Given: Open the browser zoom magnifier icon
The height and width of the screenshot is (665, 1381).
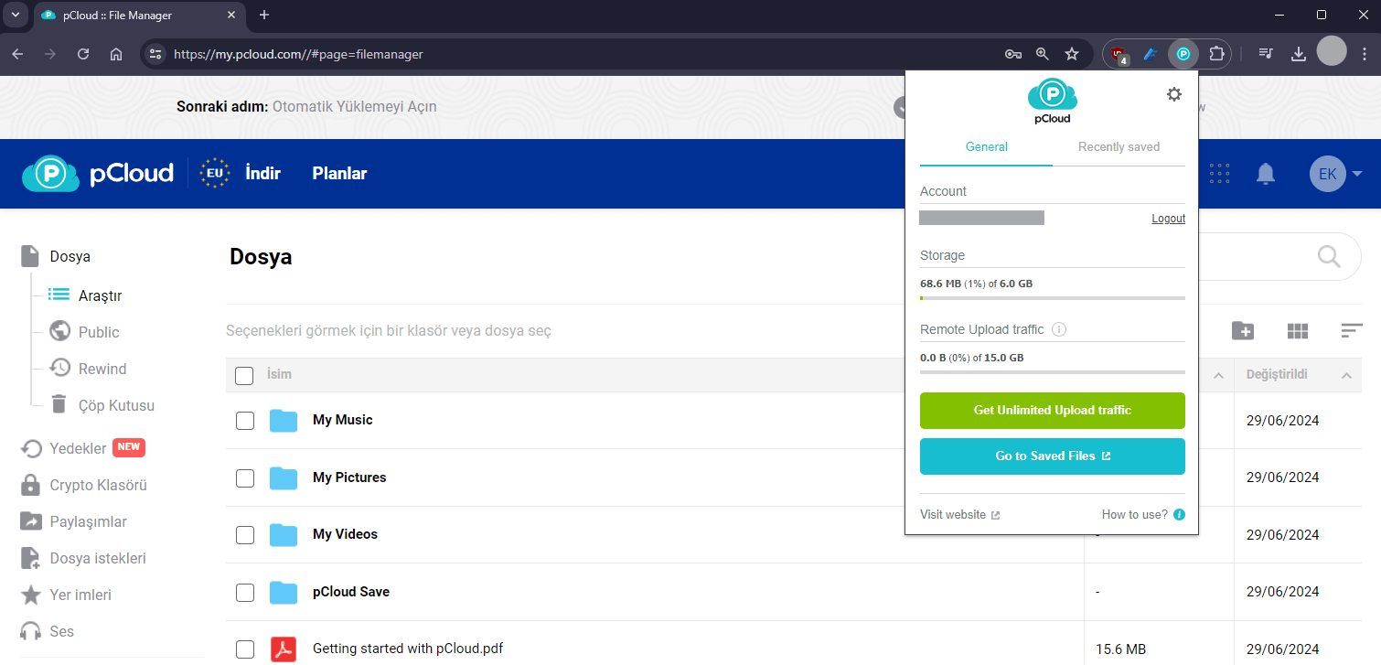Looking at the screenshot, I should click(x=1042, y=54).
